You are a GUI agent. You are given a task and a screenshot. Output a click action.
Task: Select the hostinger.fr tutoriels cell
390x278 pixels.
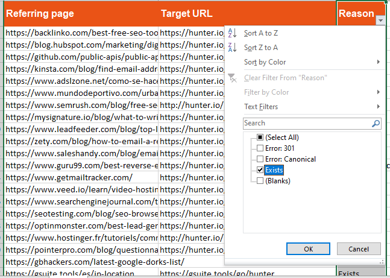81,238
